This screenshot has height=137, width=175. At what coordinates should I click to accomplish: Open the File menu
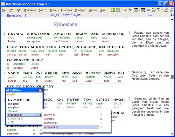4,10
